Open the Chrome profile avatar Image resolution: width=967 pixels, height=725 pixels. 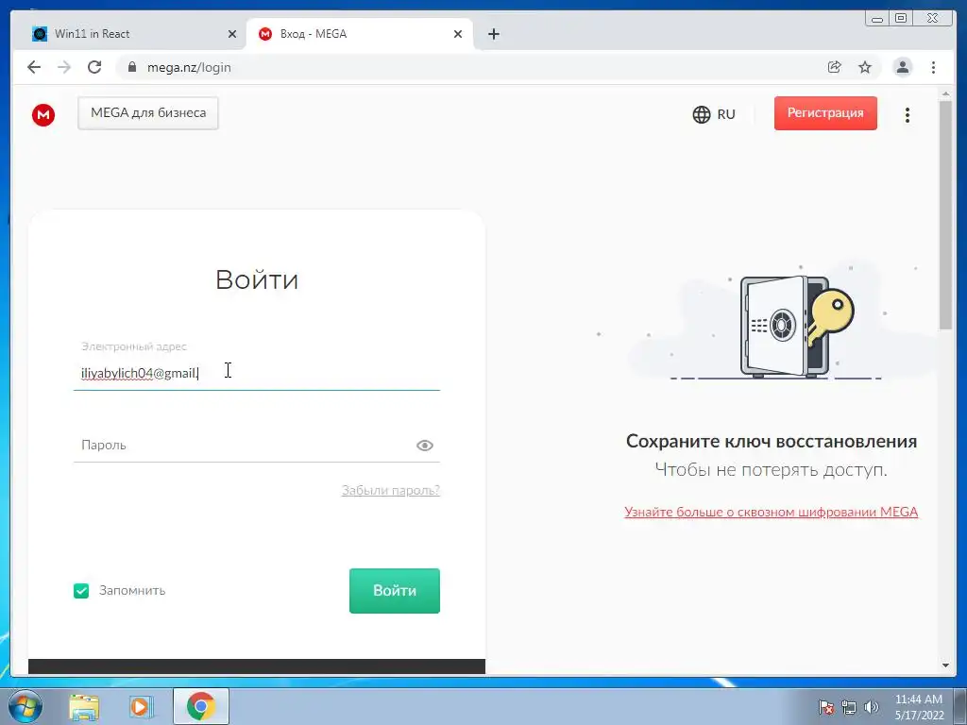902,67
